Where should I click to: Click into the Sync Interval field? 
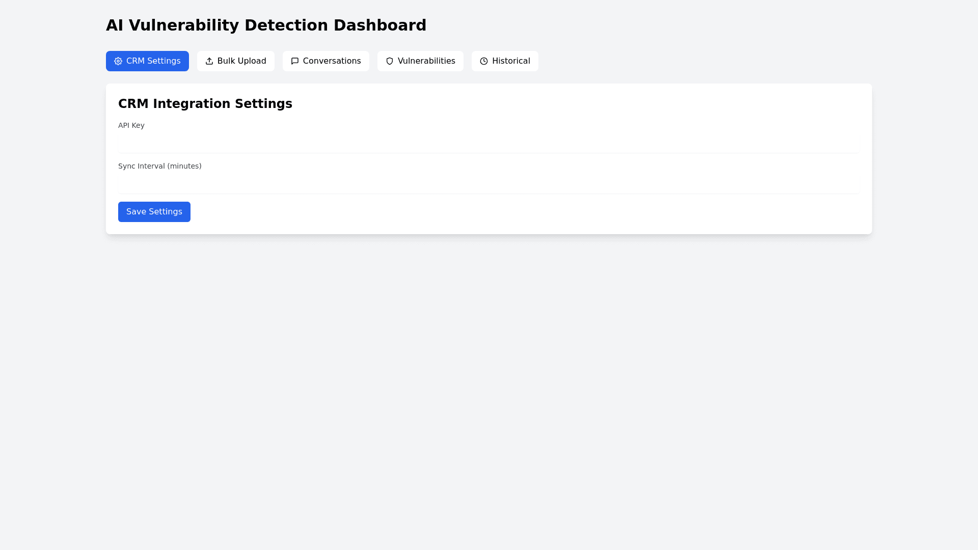tap(488, 184)
